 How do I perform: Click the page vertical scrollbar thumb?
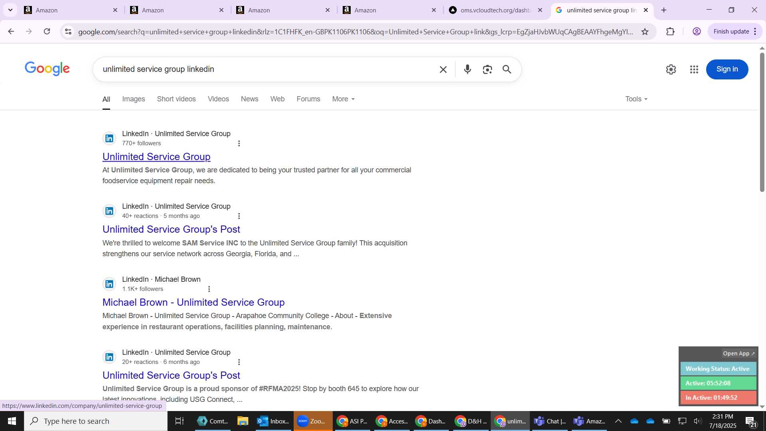tap(762, 122)
